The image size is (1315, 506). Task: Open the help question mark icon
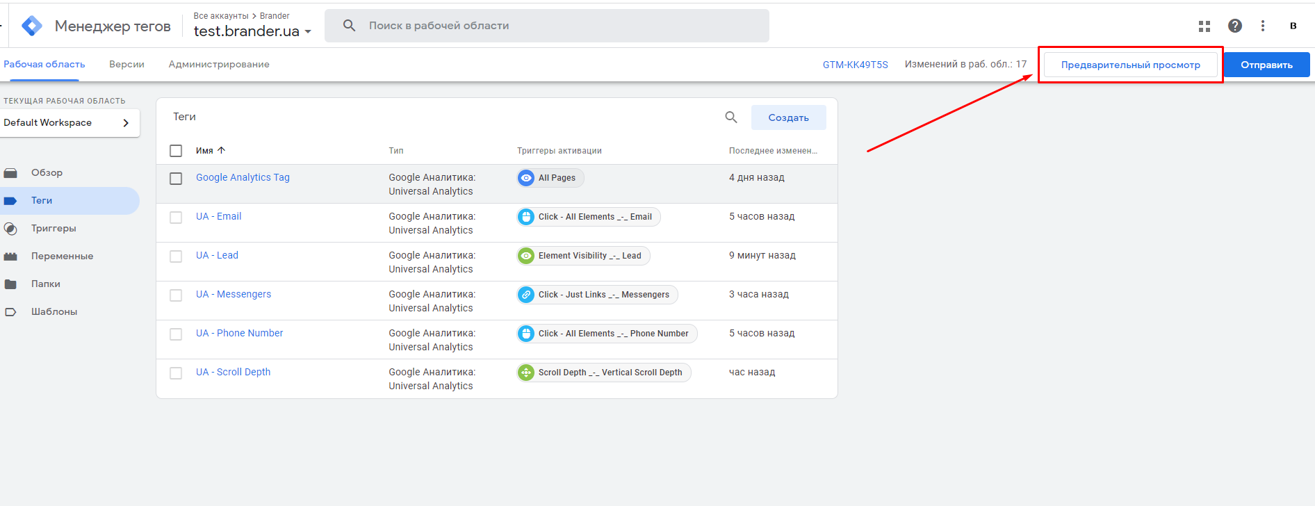[1235, 26]
